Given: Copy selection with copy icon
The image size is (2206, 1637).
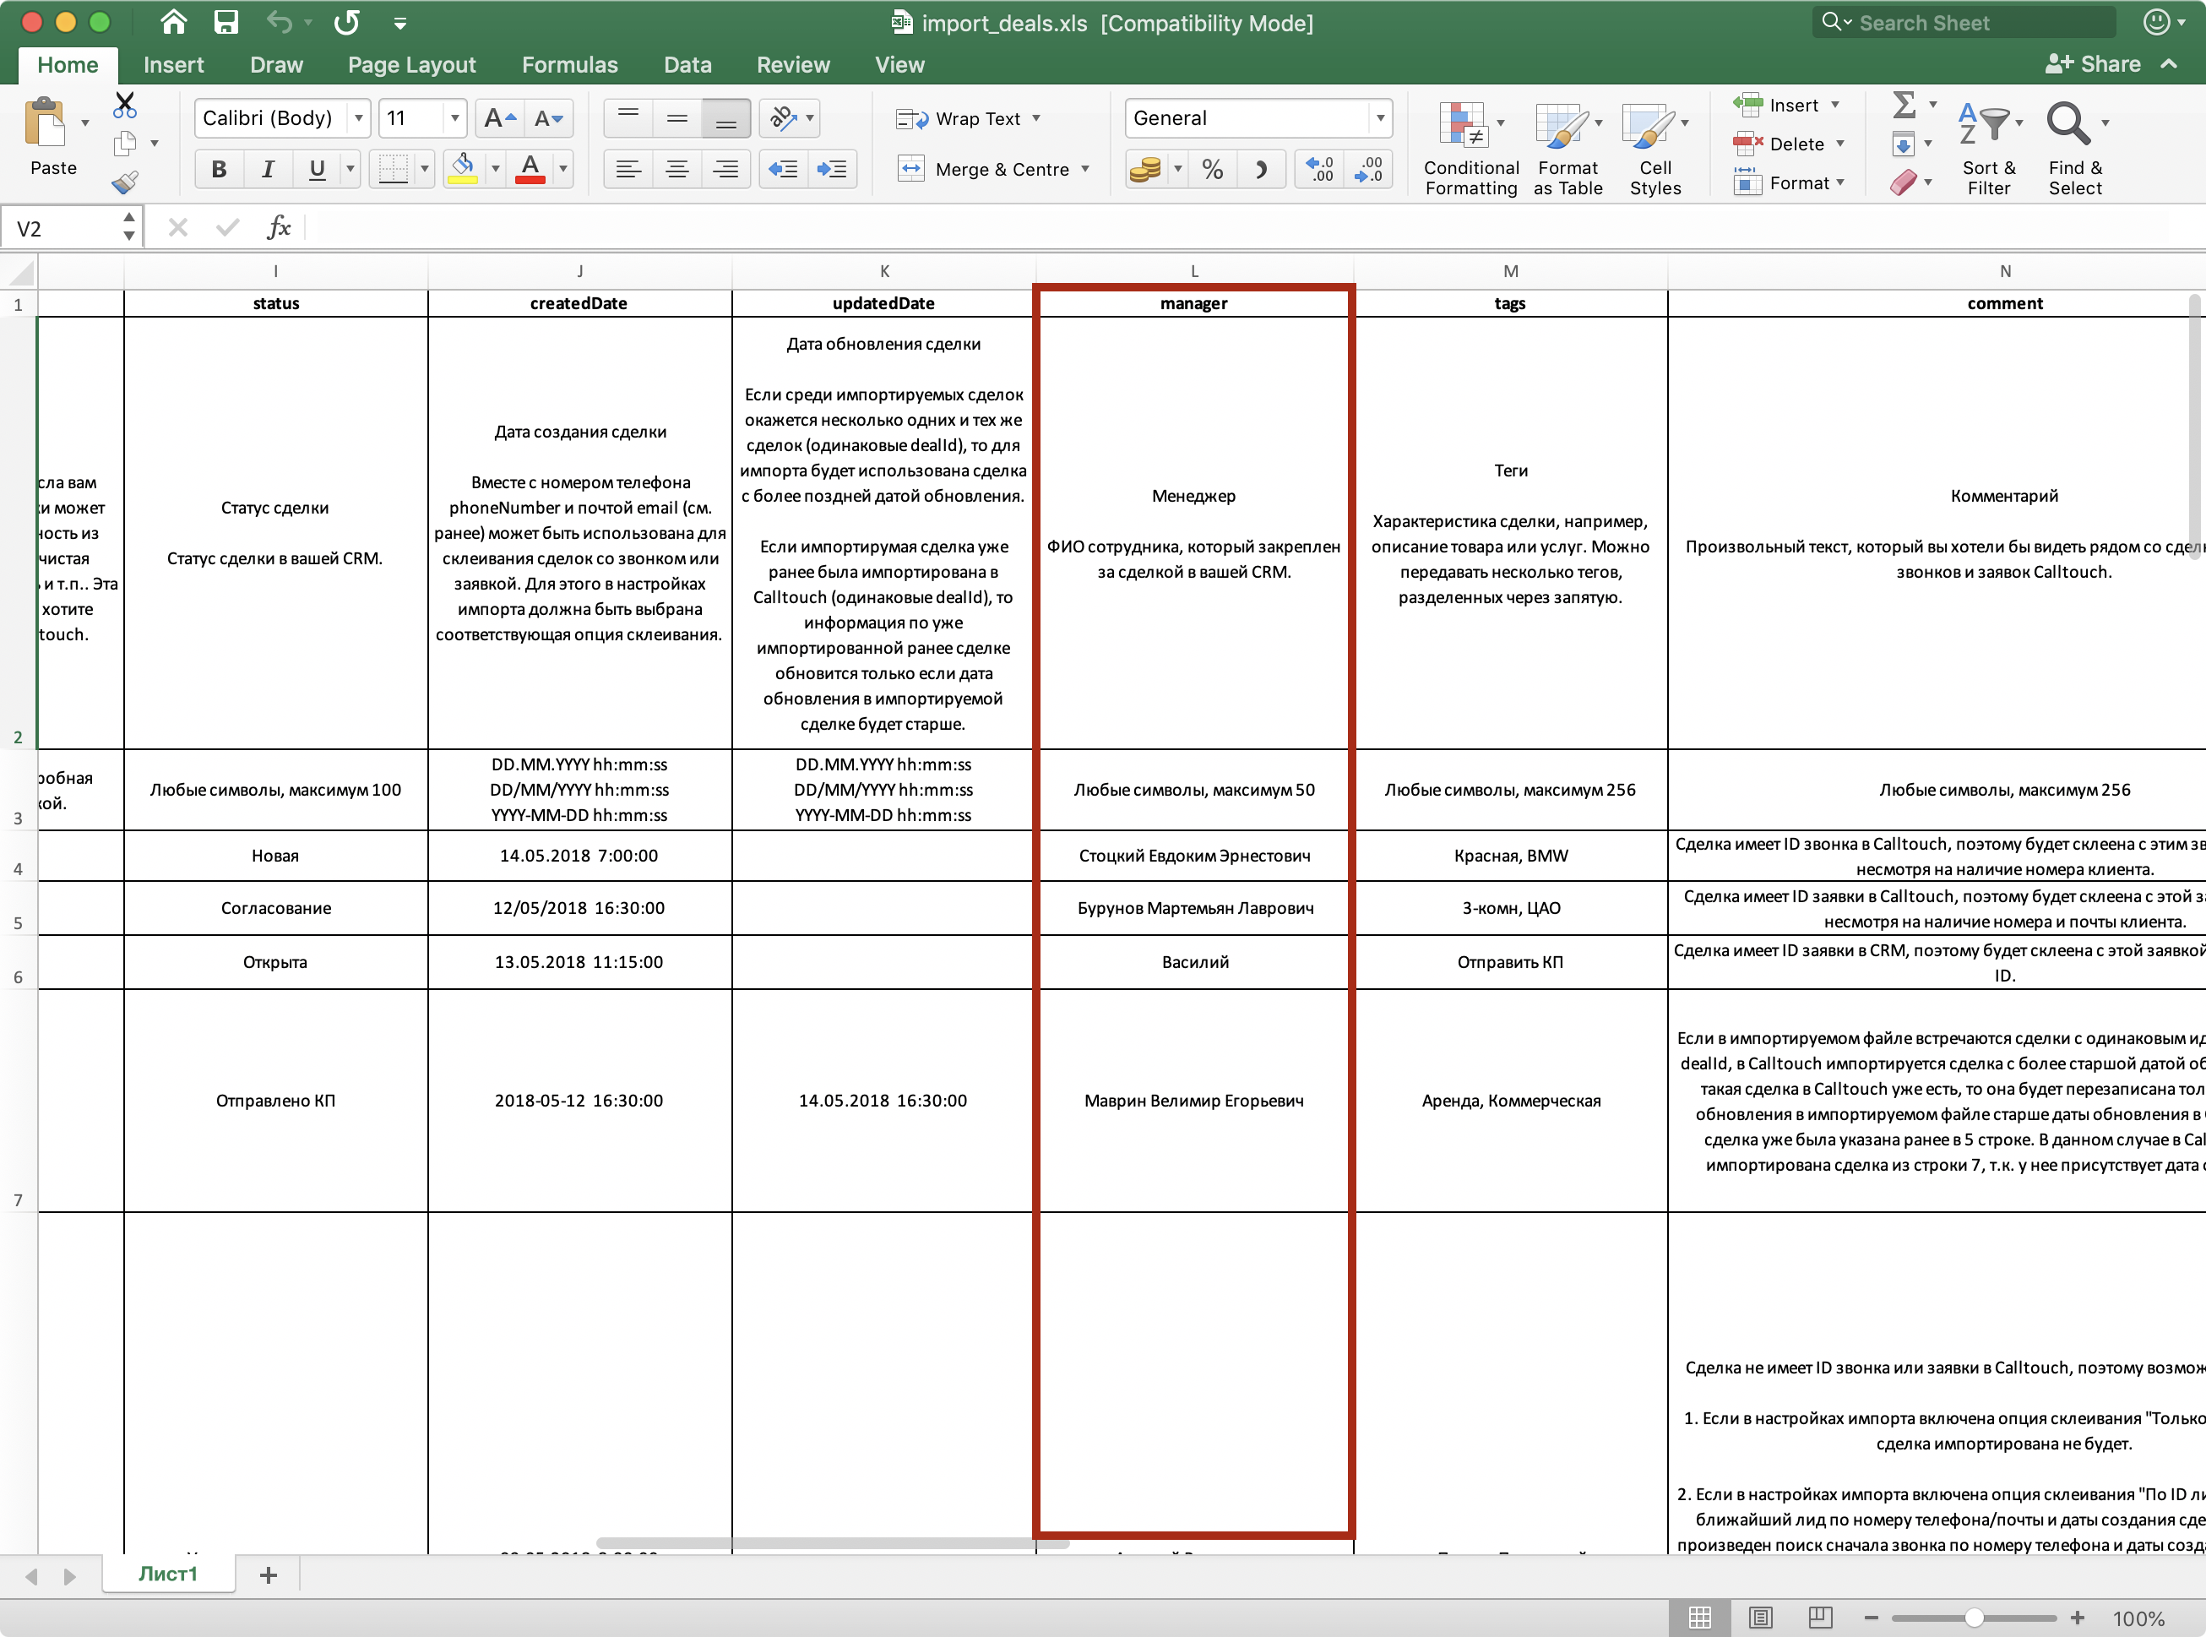Looking at the screenshot, I should point(125,144).
